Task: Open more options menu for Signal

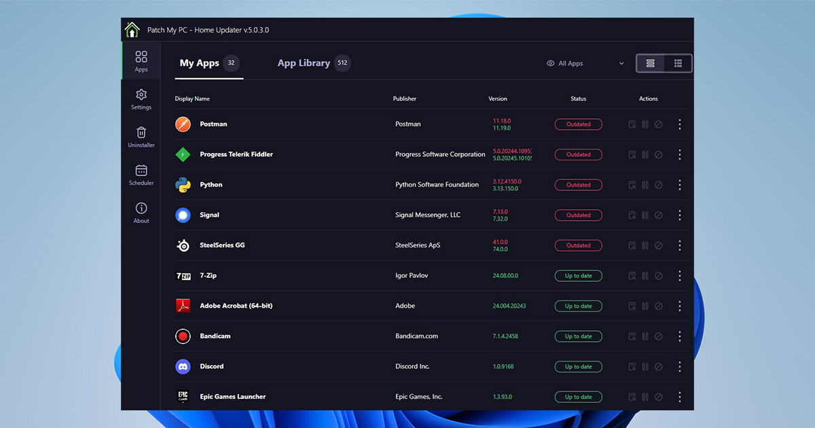Action: point(680,215)
